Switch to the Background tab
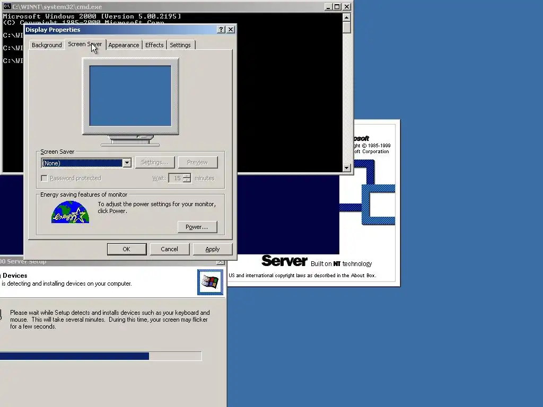 [47, 45]
